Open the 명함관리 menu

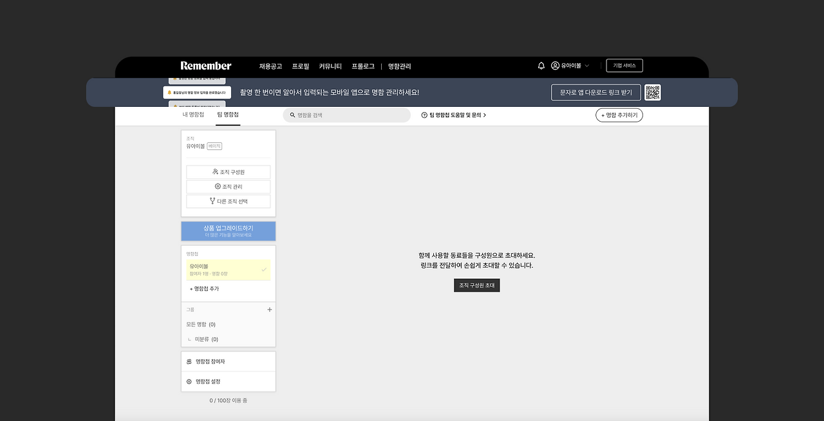click(x=399, y=66)
